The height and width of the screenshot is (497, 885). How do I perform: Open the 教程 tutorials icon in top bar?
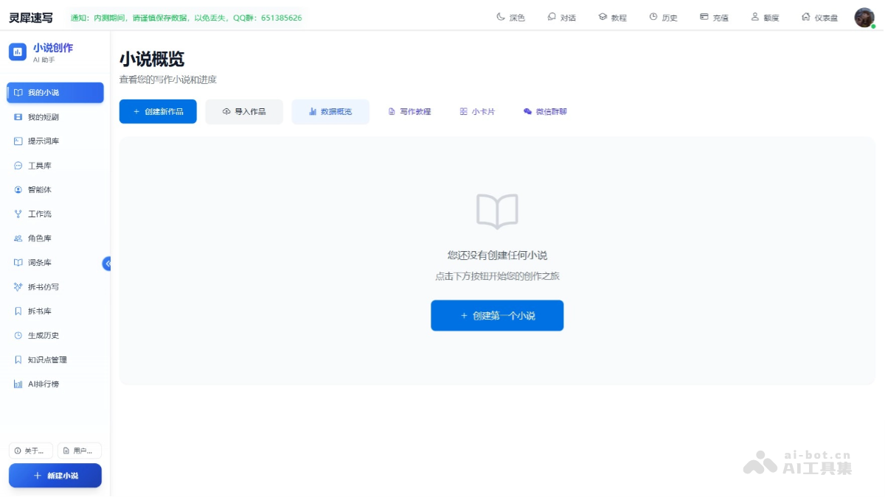pos(613,16)
